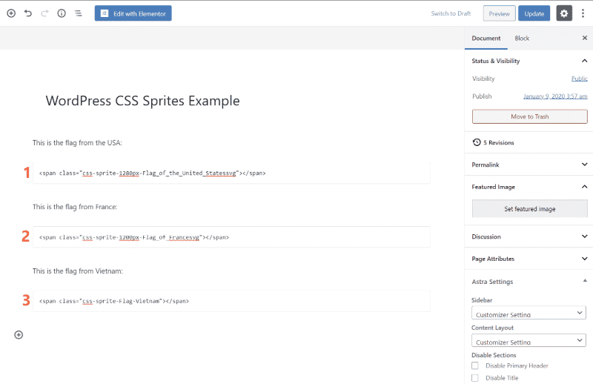593x384 pixels.
Task: Enable Disable Primary Header checkbox
Action: (x=475, y=365)
